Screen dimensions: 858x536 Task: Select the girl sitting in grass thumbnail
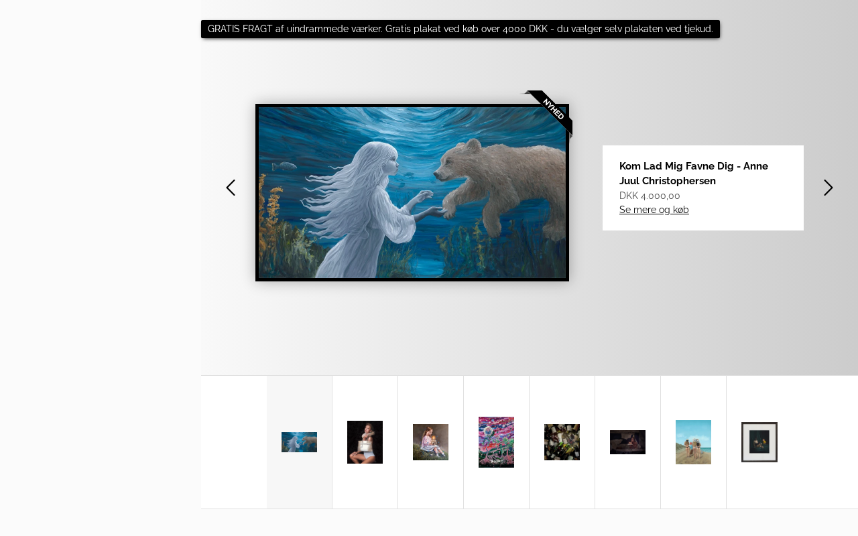(x=430, y=442)
